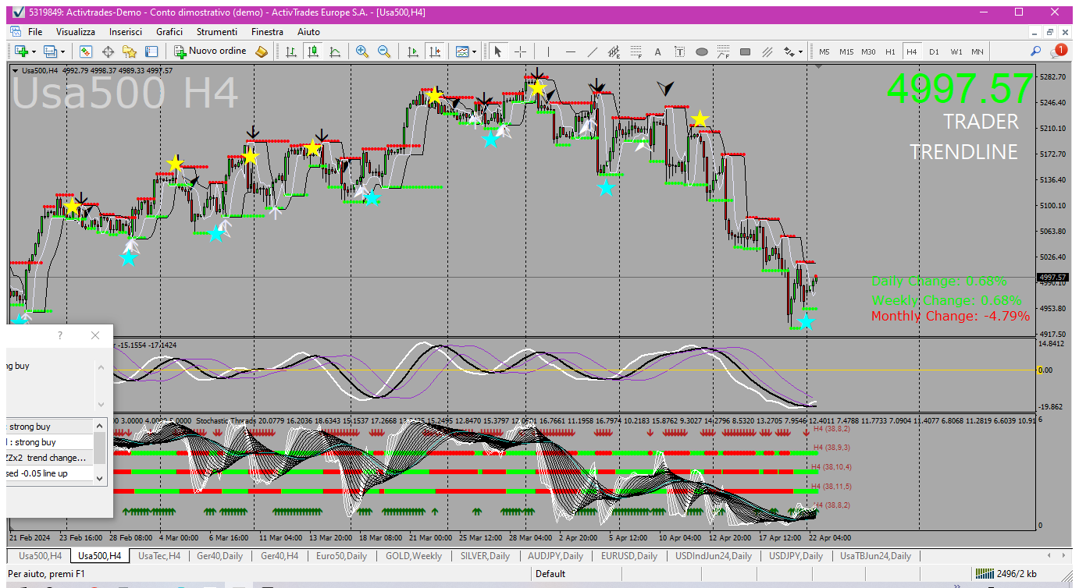
Task: Open the Aiuto menu
Action: (x=308, y=32)
